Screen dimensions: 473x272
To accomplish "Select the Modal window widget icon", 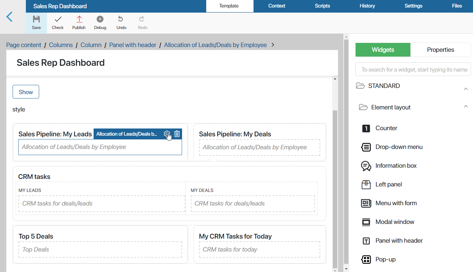I will pos(366,222).
